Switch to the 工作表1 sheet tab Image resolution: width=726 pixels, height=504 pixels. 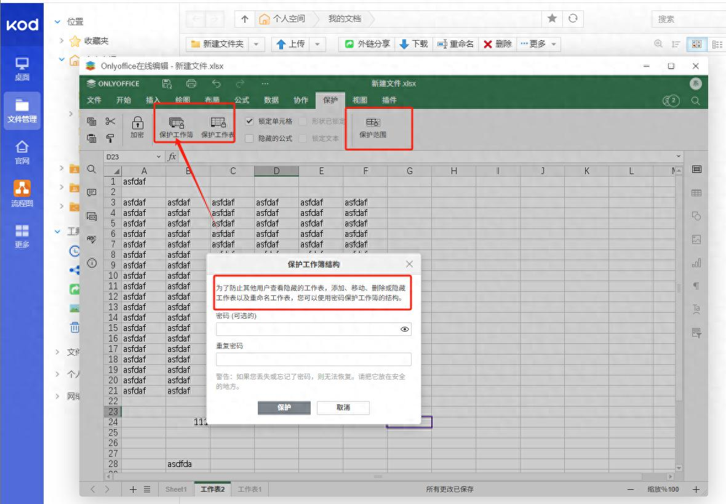[x=250, y=489]
